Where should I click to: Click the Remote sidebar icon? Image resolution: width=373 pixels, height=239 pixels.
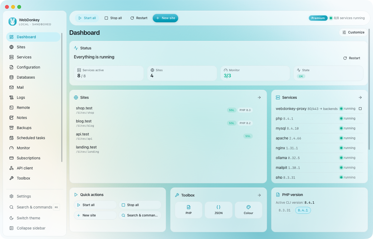click(11, 108)
